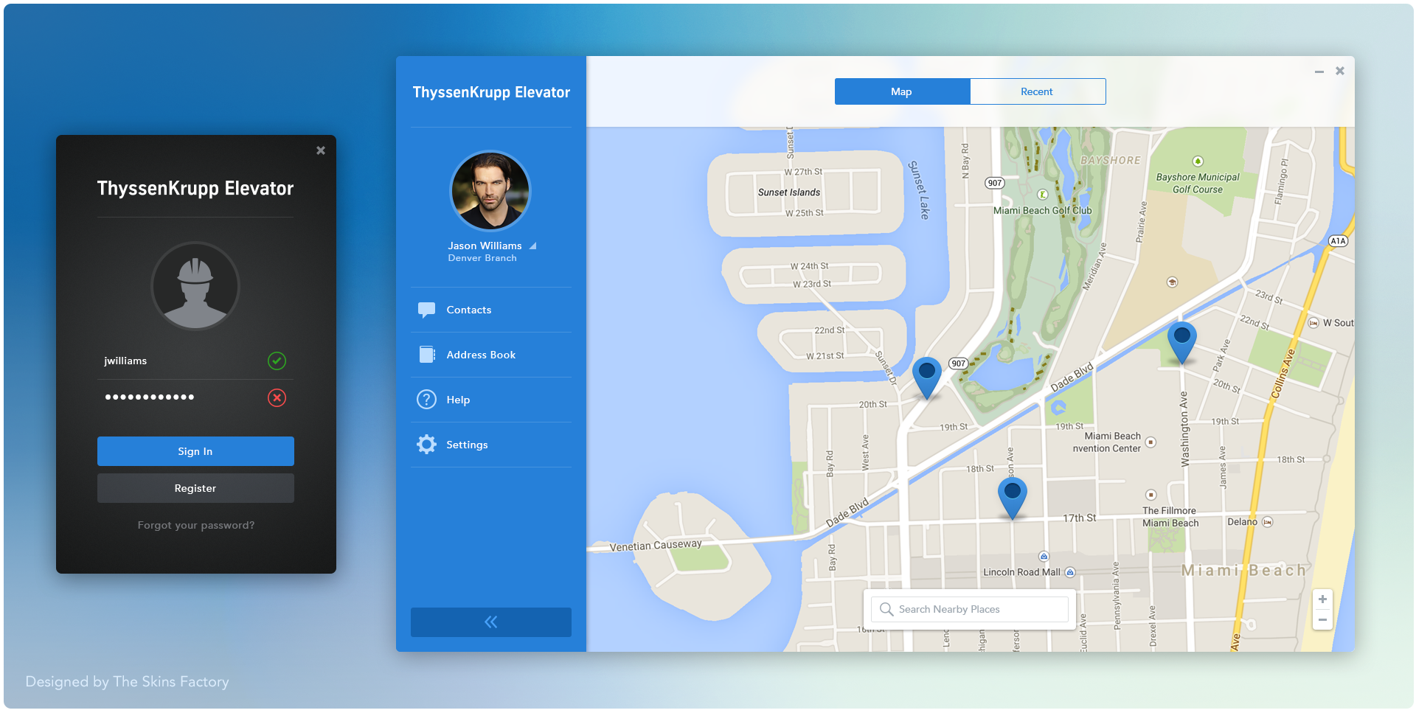1416x713 pixels.
Task: Click the Venetian Causeway map label
Action: coord(656,545)
